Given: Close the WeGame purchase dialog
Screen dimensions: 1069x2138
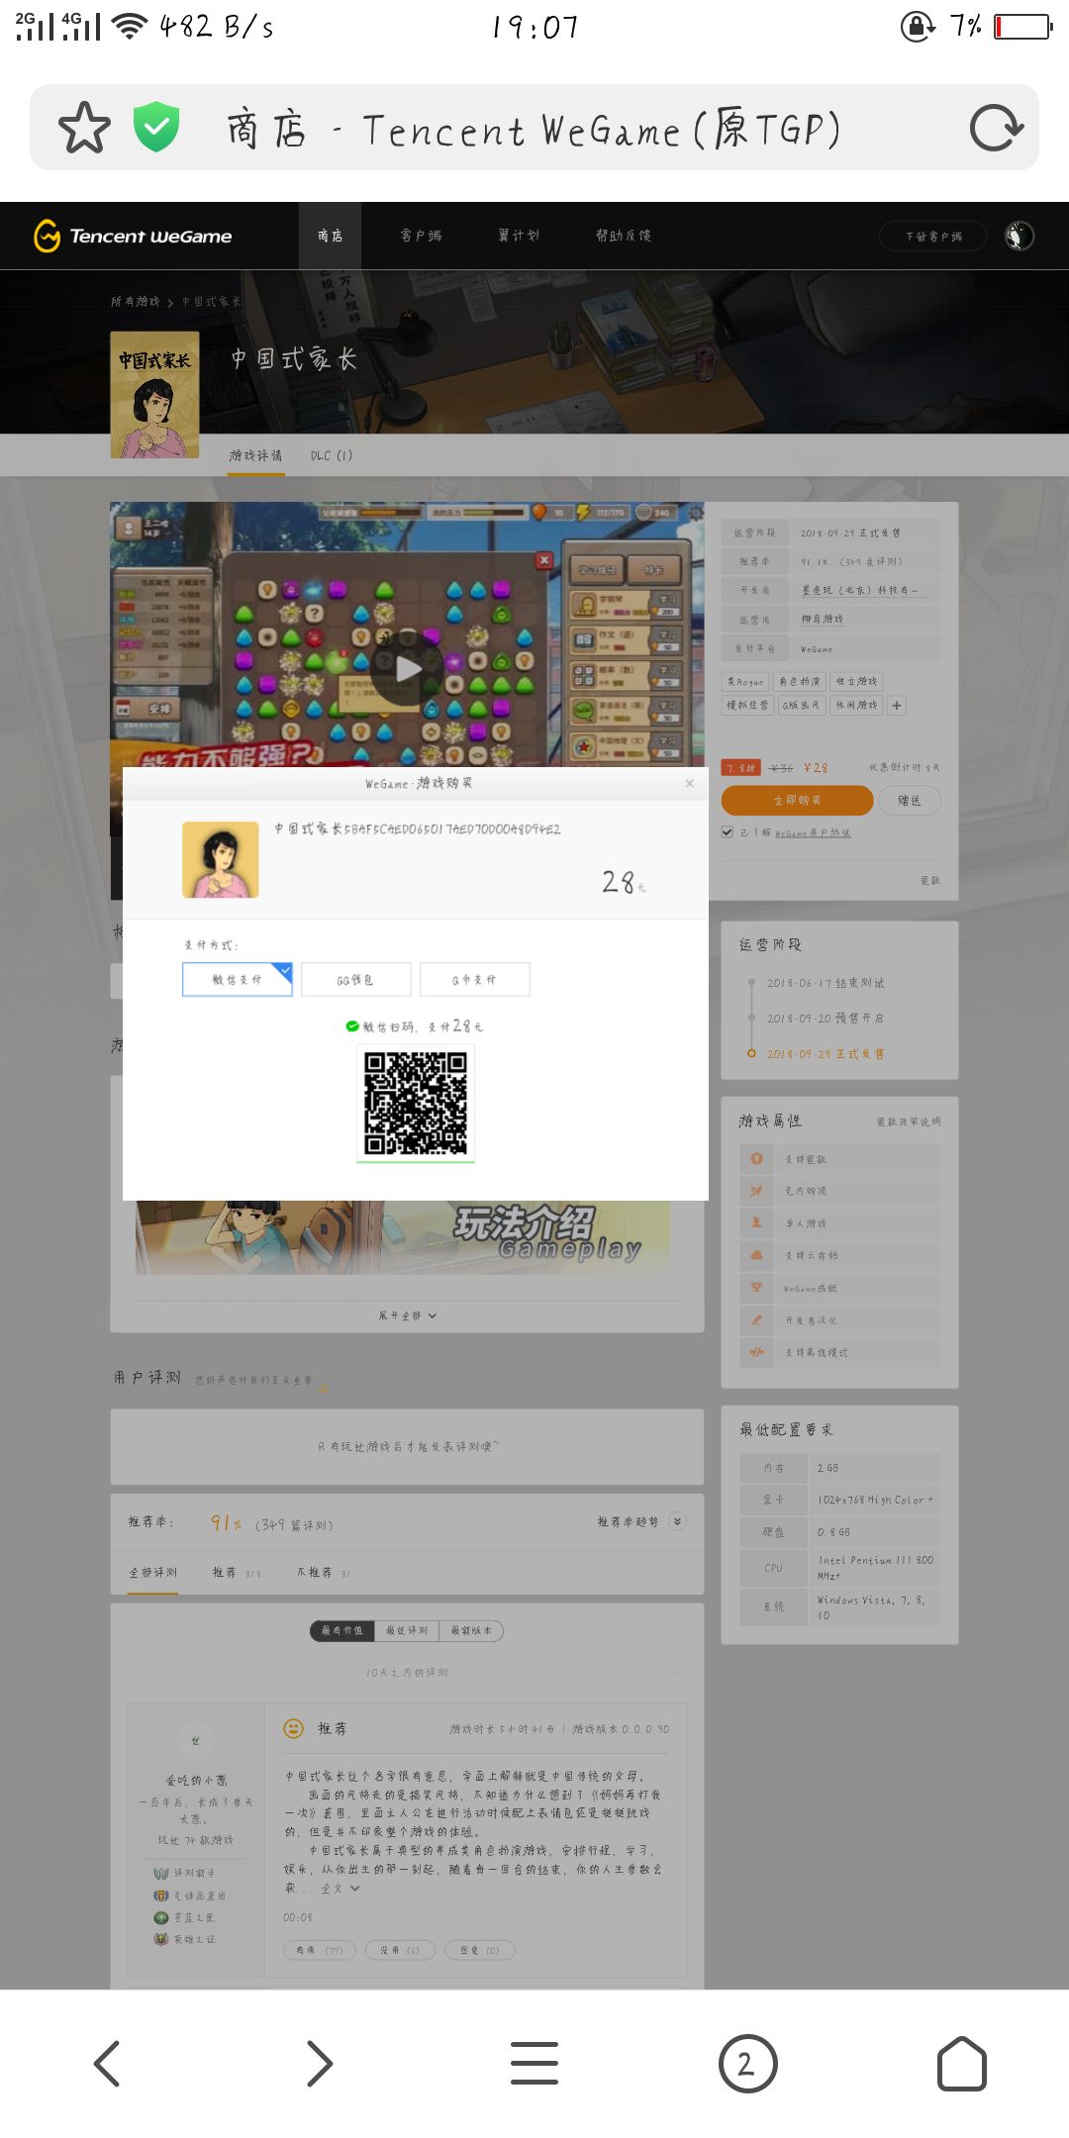Looking at the screenshot, I should tap(690, 783).
